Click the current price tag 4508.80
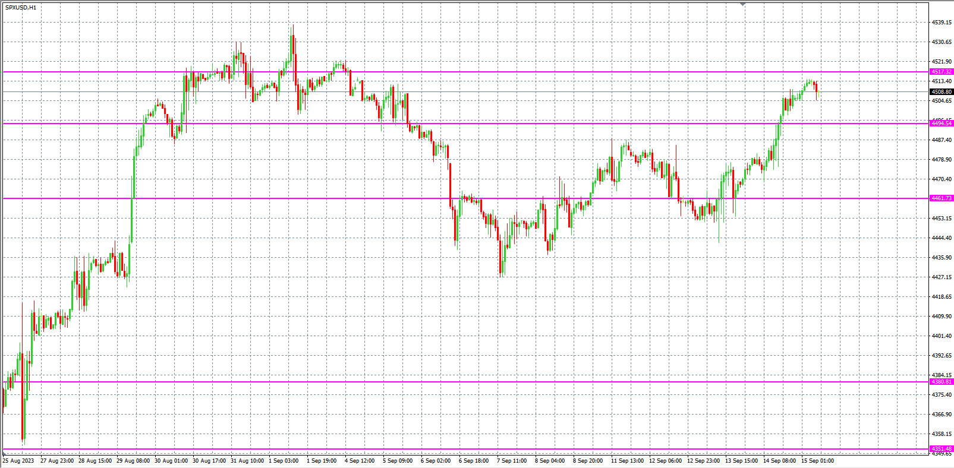The width and height of the screenshot is (954, 468). click(942, 92)
